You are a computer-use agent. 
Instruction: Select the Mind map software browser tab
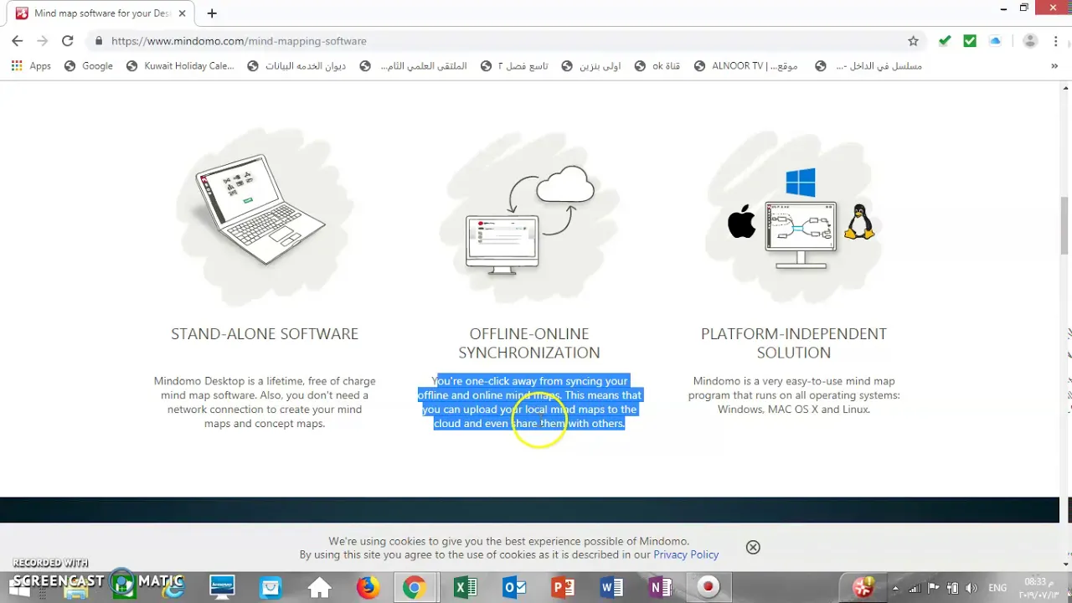[x=102, y=13]
